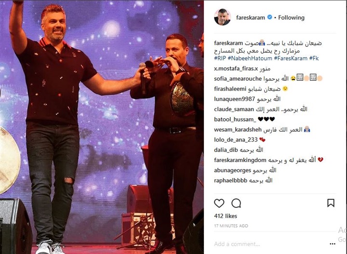The height and width of the screenshot is (254, 347).
Task: Visit wesam_karadsheh profile from comments
Action: [238, 130]
